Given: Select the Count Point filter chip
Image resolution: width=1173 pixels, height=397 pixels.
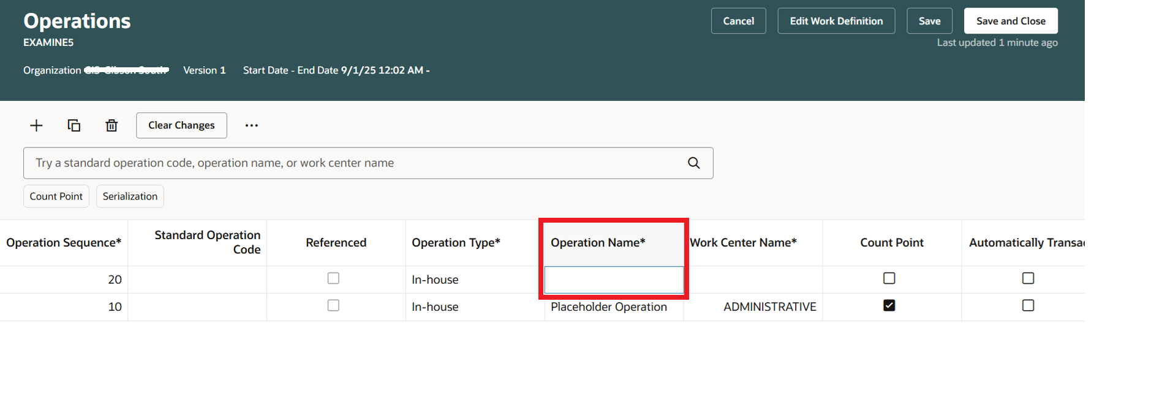Looking at the screenshot, I should 56,196.
